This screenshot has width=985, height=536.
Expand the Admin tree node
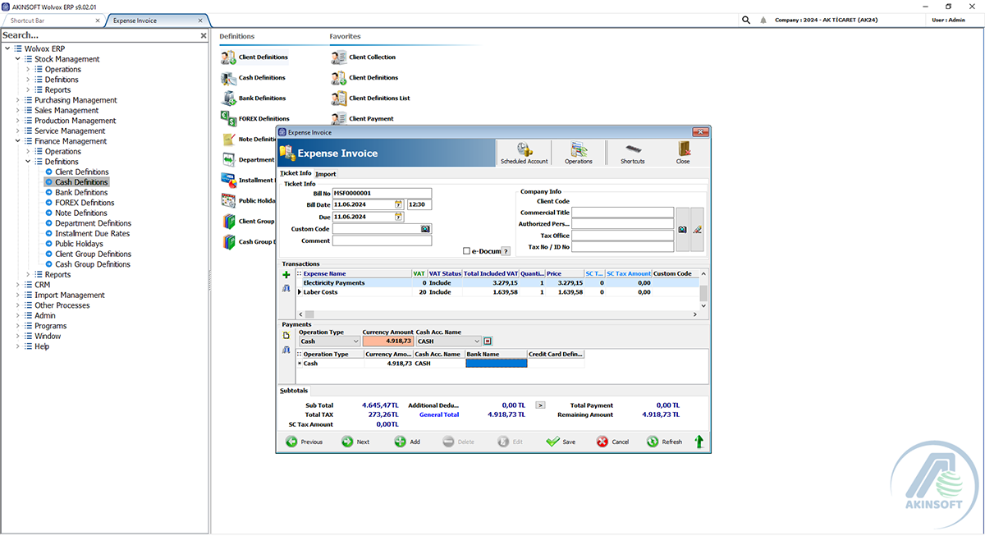18,315
